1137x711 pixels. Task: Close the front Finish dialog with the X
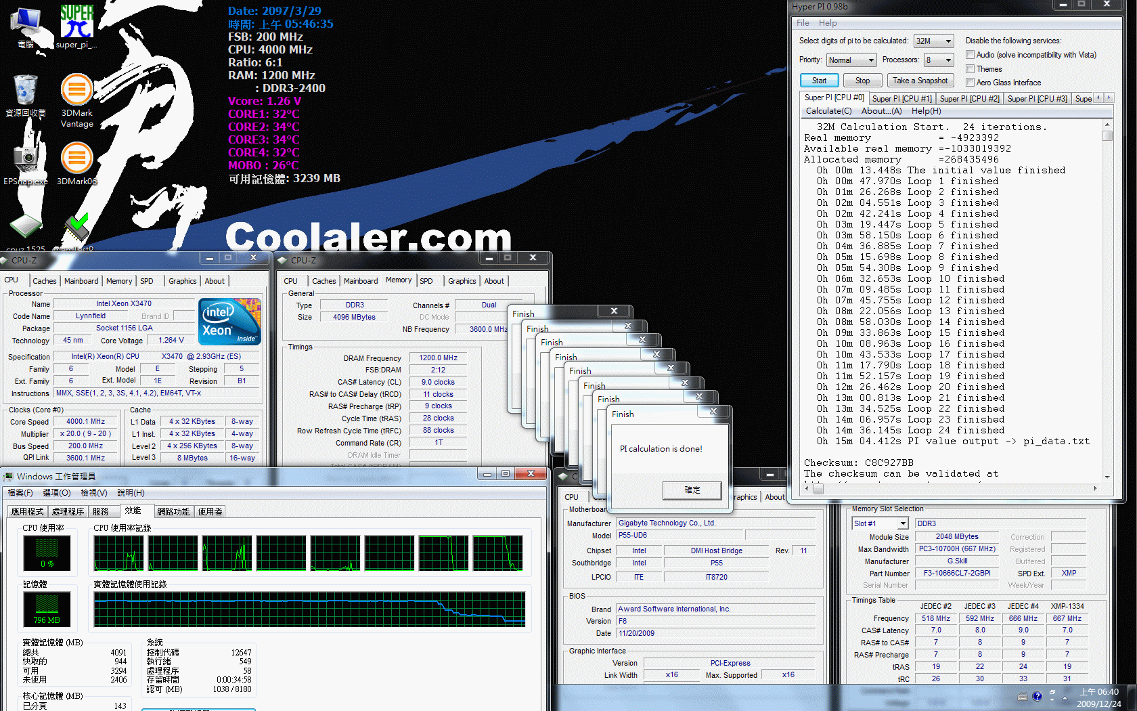tap(713, 411)
